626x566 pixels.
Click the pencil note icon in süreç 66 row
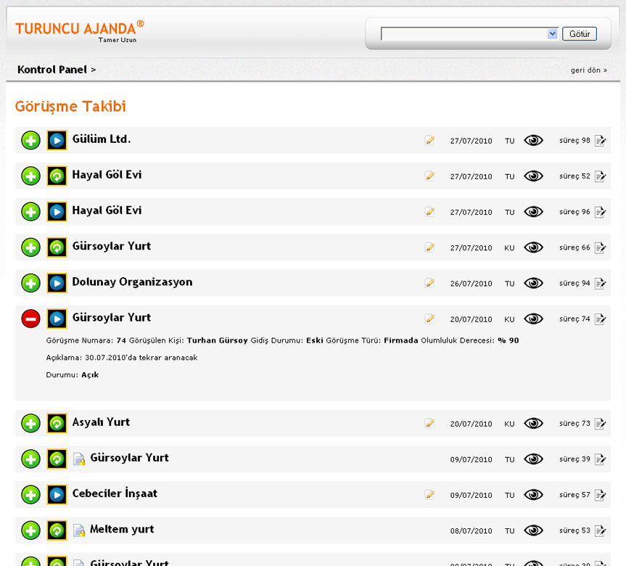[430, 247]
